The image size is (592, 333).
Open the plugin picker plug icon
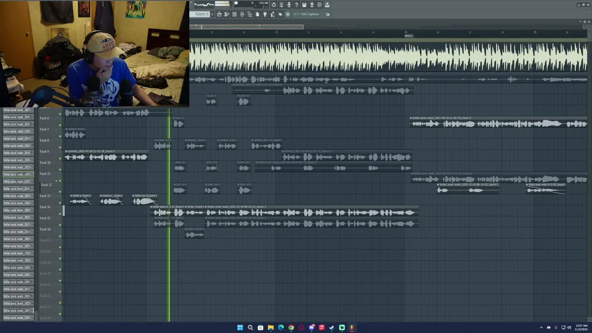pyautogui.click(x=265, y=14)
